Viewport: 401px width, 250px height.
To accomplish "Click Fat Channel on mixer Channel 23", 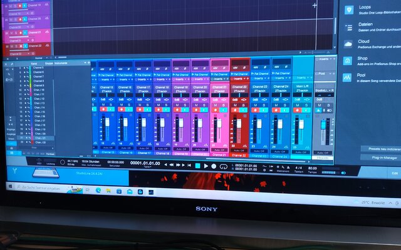I will click(x=260, y=74).
